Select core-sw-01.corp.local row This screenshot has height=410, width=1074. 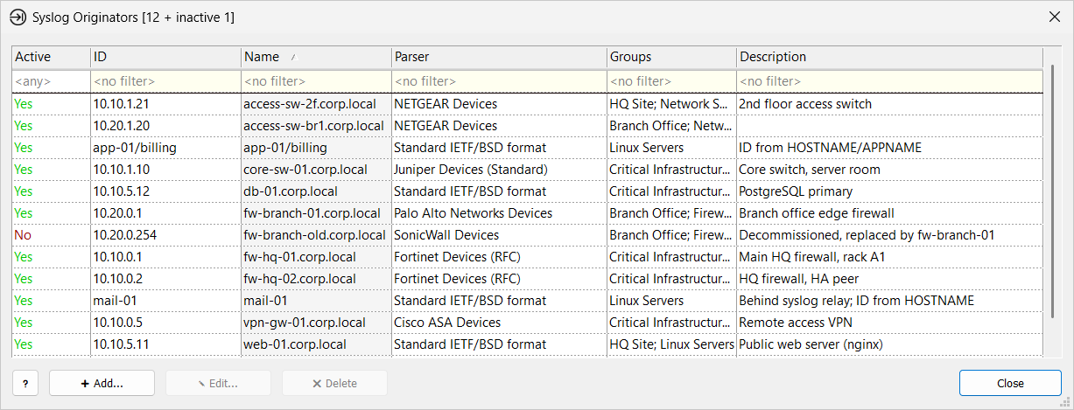point(527,170)
